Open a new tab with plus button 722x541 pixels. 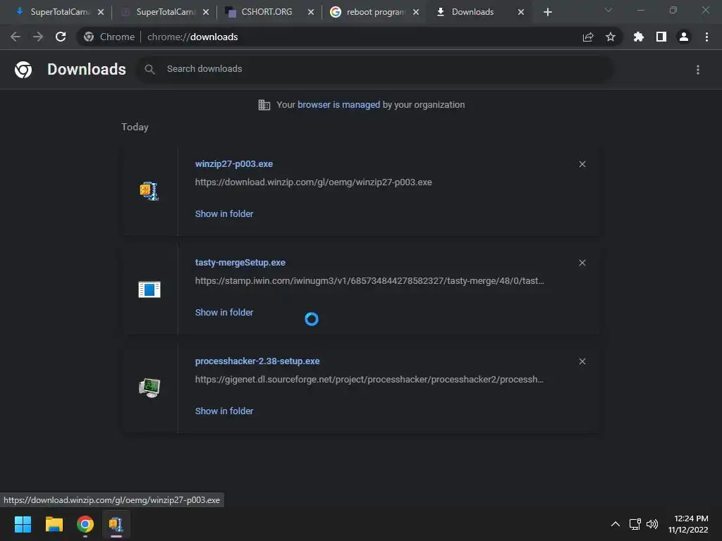point(547,12)
